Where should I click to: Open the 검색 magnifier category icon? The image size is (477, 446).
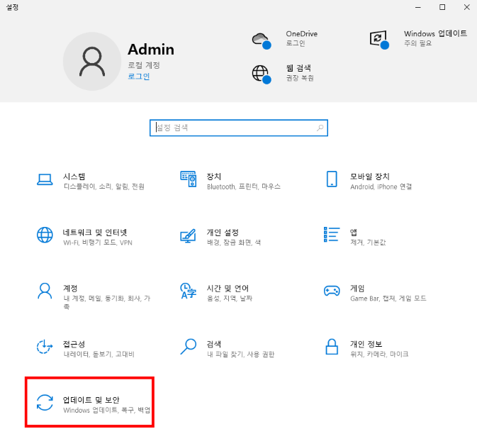(x=188, y=347)
